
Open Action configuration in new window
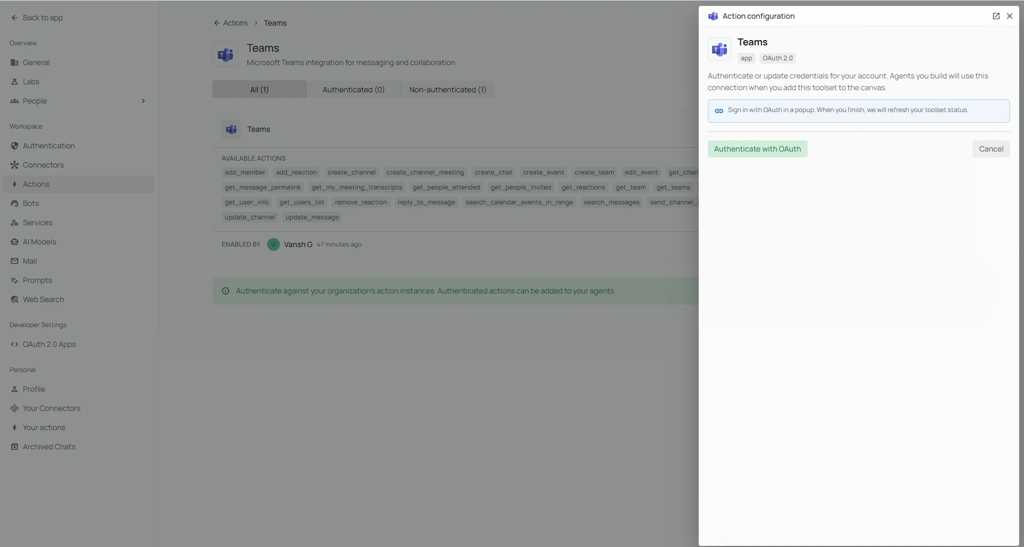click(x=996, y=16)
